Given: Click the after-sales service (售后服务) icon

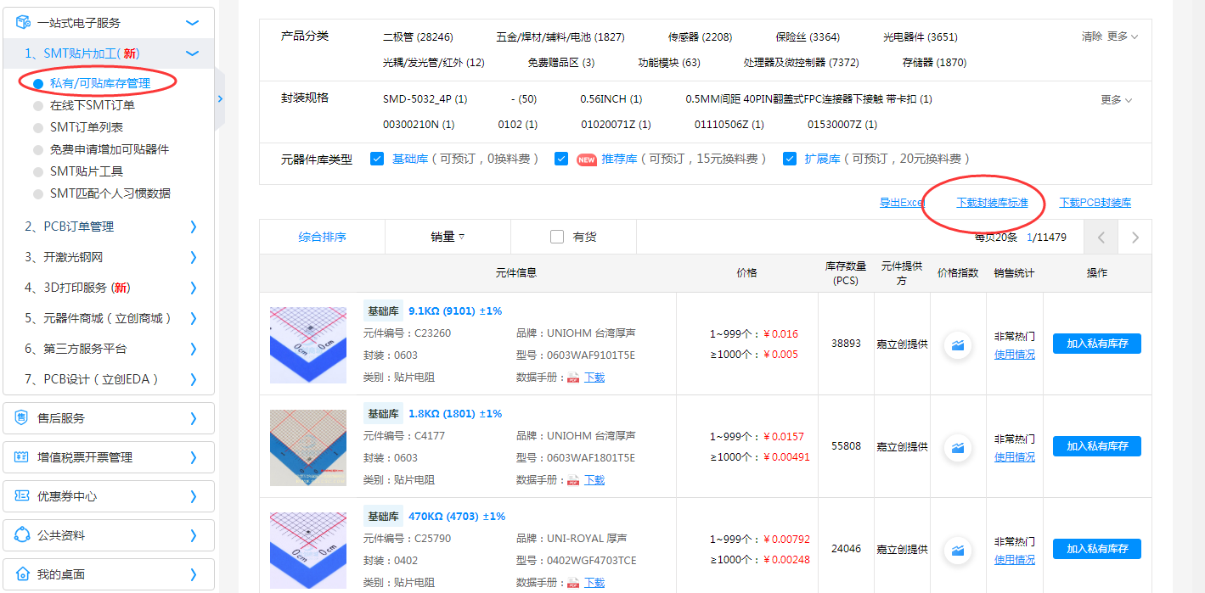Looking at the screenshot, I should [23, 418].
